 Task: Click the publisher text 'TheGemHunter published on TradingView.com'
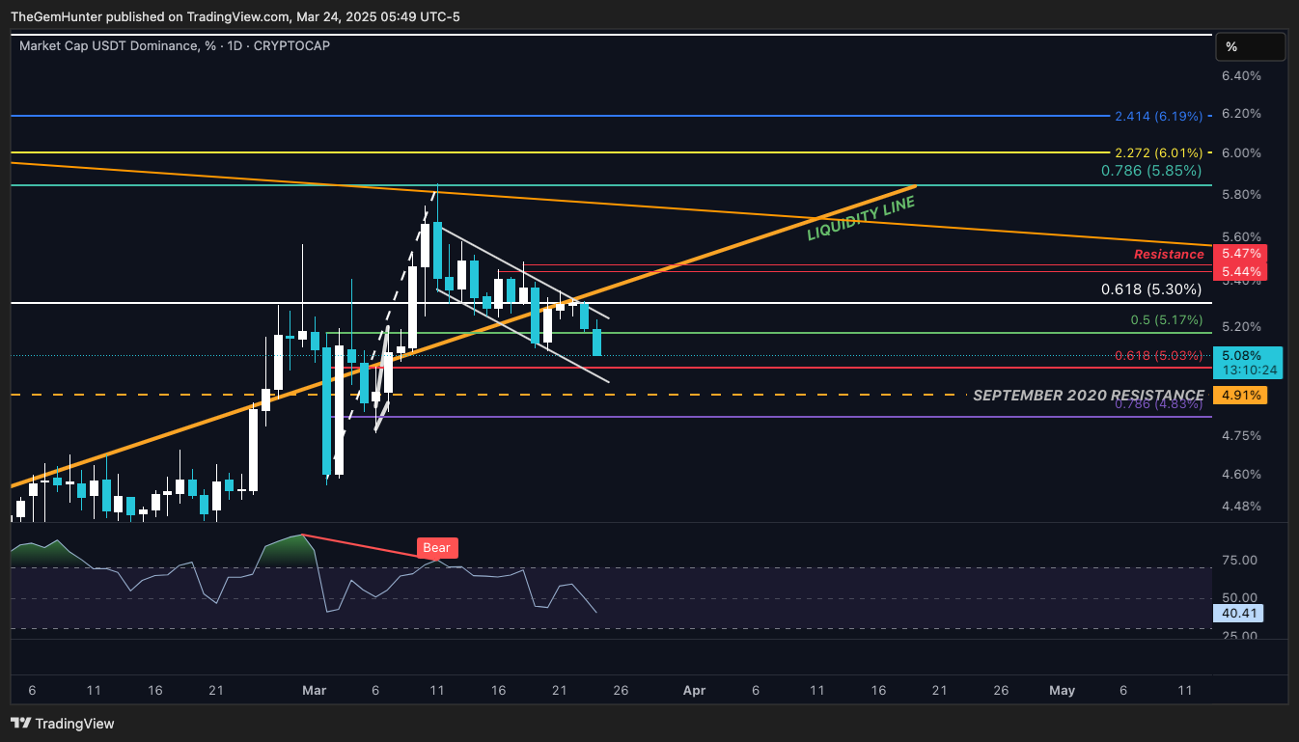pos(150,16)
